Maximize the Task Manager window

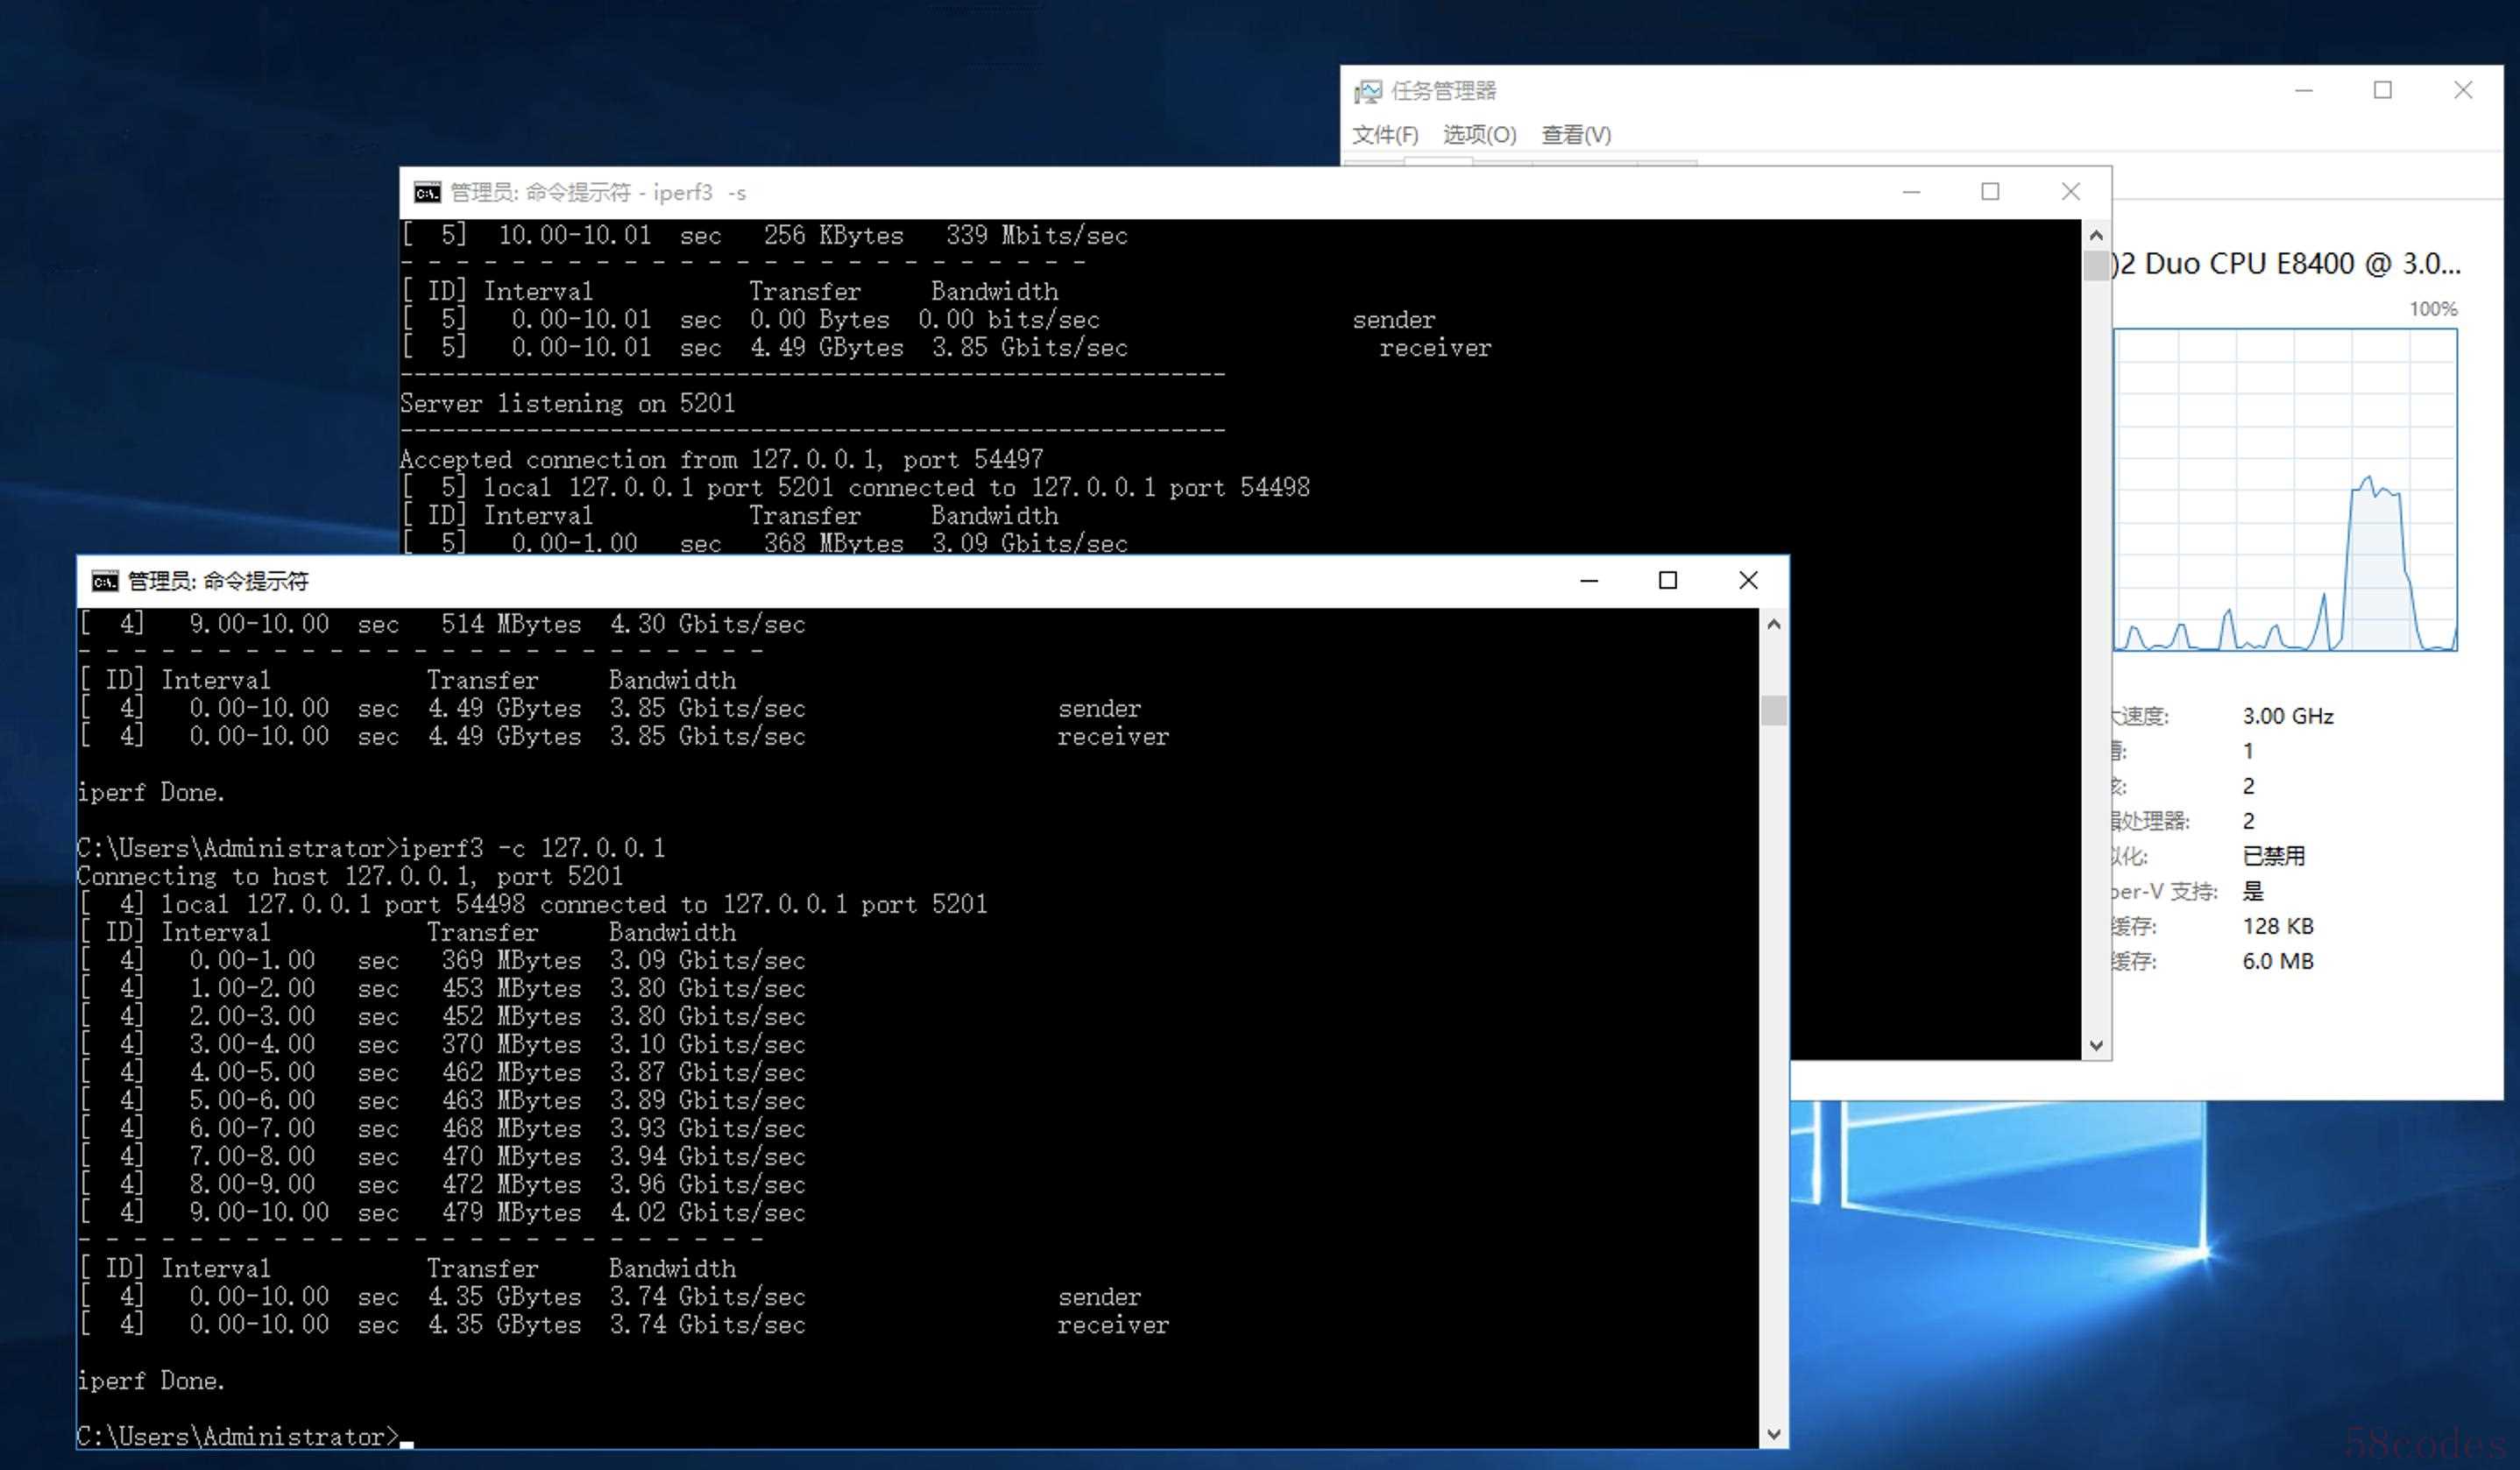(x=2382, y=90)
